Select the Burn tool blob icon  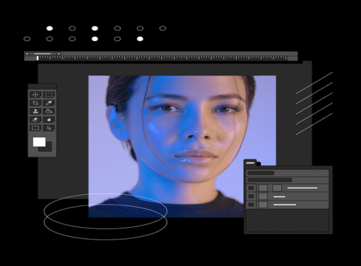pyautogui.click(x=49, y=120)
